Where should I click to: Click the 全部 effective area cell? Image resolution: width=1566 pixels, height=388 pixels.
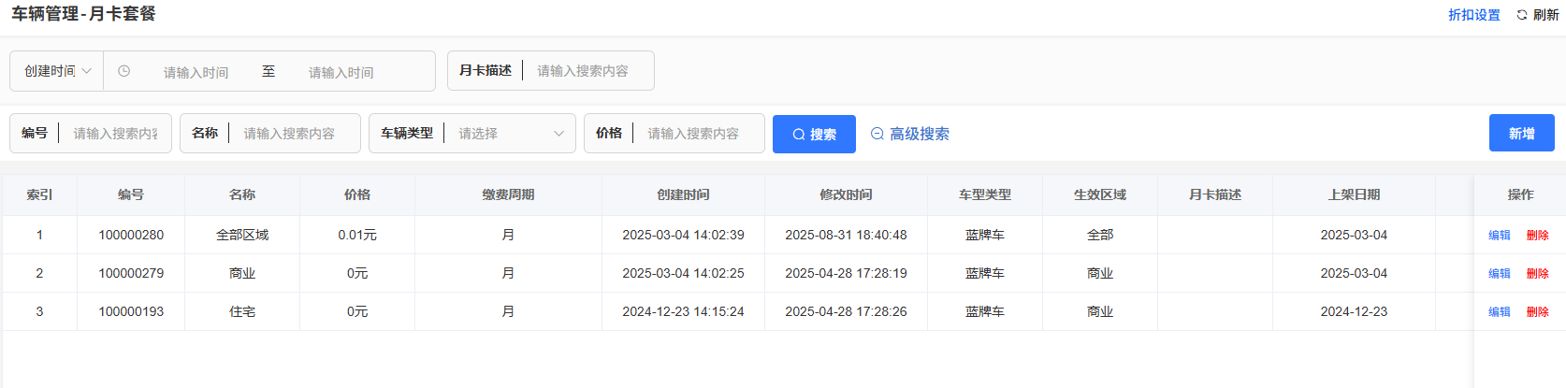[x=1100, y=235]
